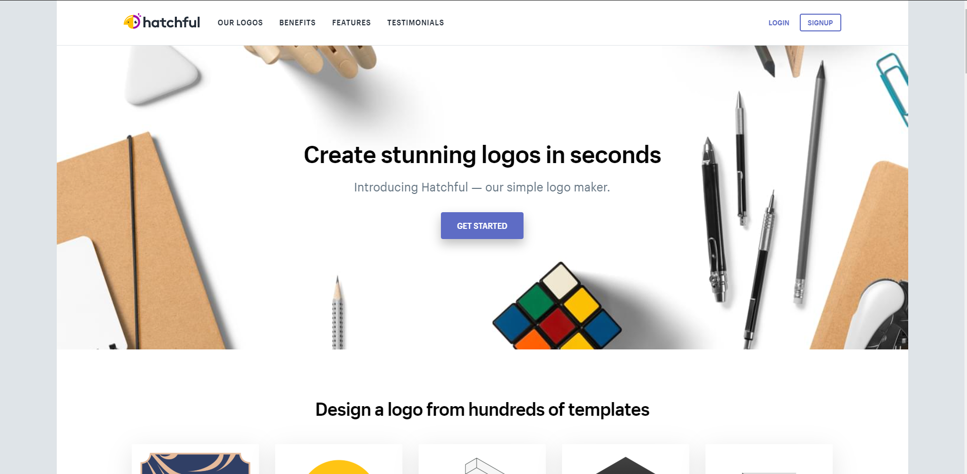Click the Login link
This screenshot has height=474, width=967.
click(x=778, y=23)
